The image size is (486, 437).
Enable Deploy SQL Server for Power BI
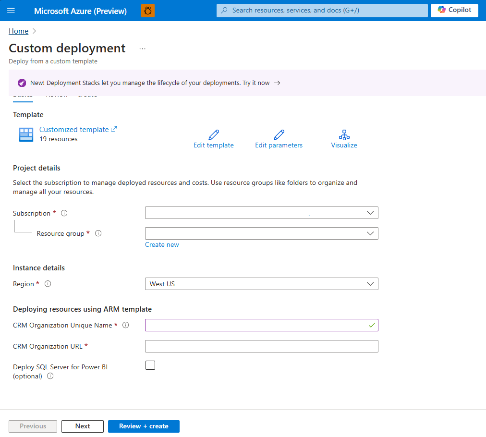coord(150,365)
